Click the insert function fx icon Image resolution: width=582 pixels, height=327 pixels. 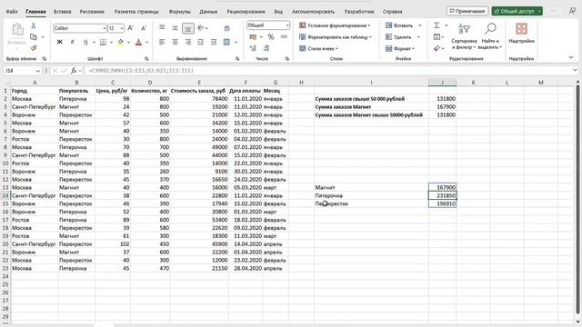tap(74, 71)
